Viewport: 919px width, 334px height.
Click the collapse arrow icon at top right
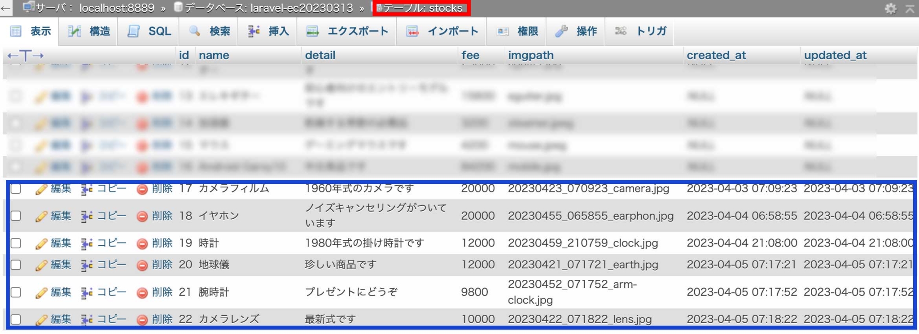910,9
